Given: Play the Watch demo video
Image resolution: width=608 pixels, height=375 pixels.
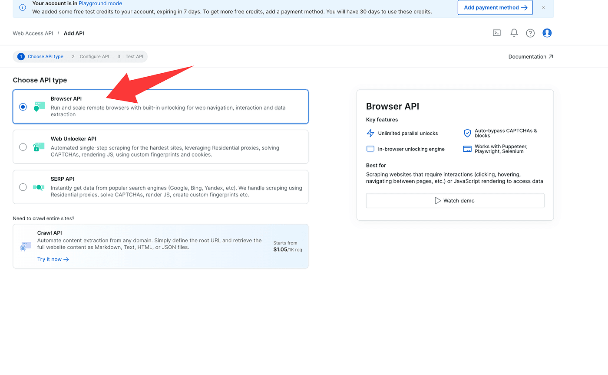Looking at the screenshot, I should tap(455, 201).
